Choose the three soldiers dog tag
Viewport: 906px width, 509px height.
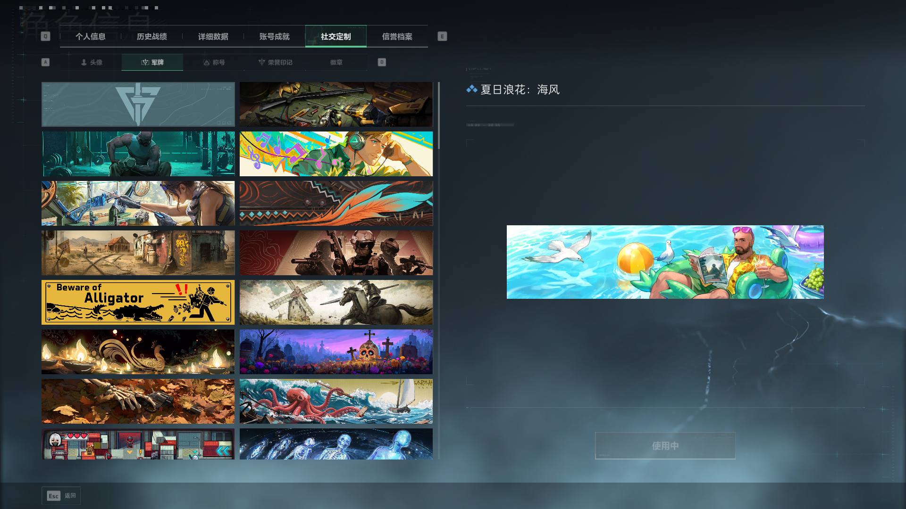tap(336, 253)
